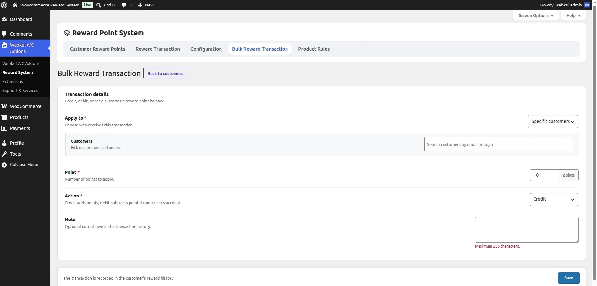The image size is (597, 286).
Task: Focus the Search customers input field
Action: (499, 144)
